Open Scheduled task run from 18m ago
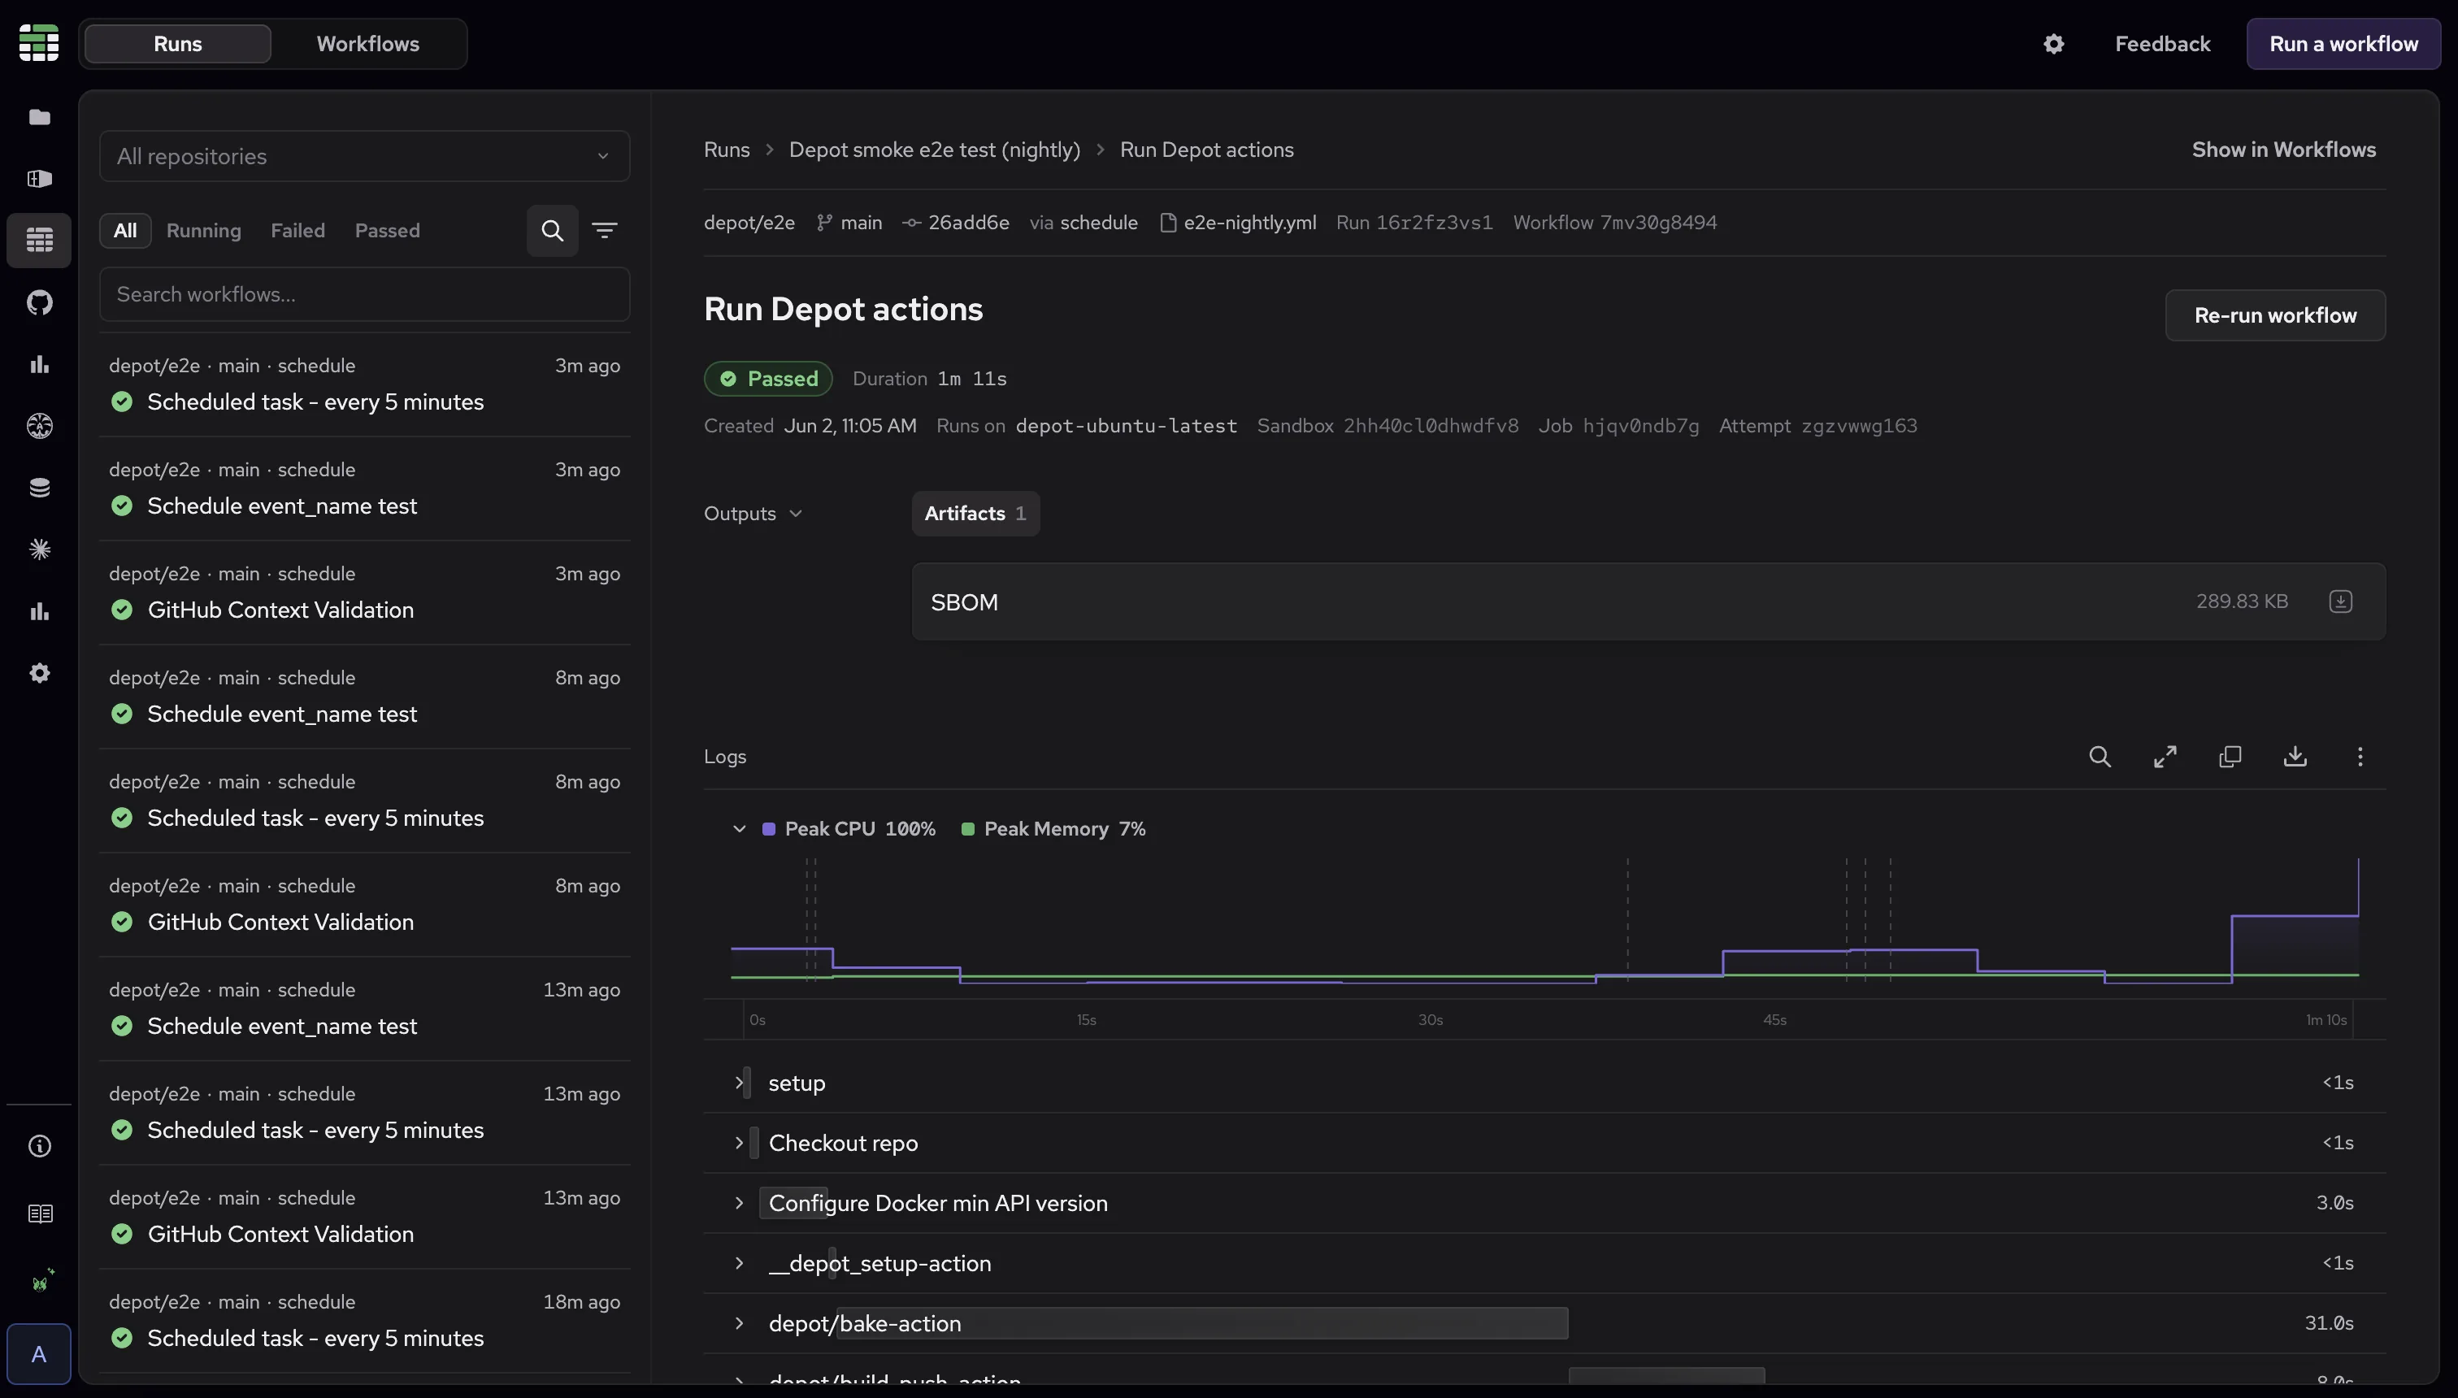The height and width of the screenshot is (1398, 2458). (x=365, y=1321)
